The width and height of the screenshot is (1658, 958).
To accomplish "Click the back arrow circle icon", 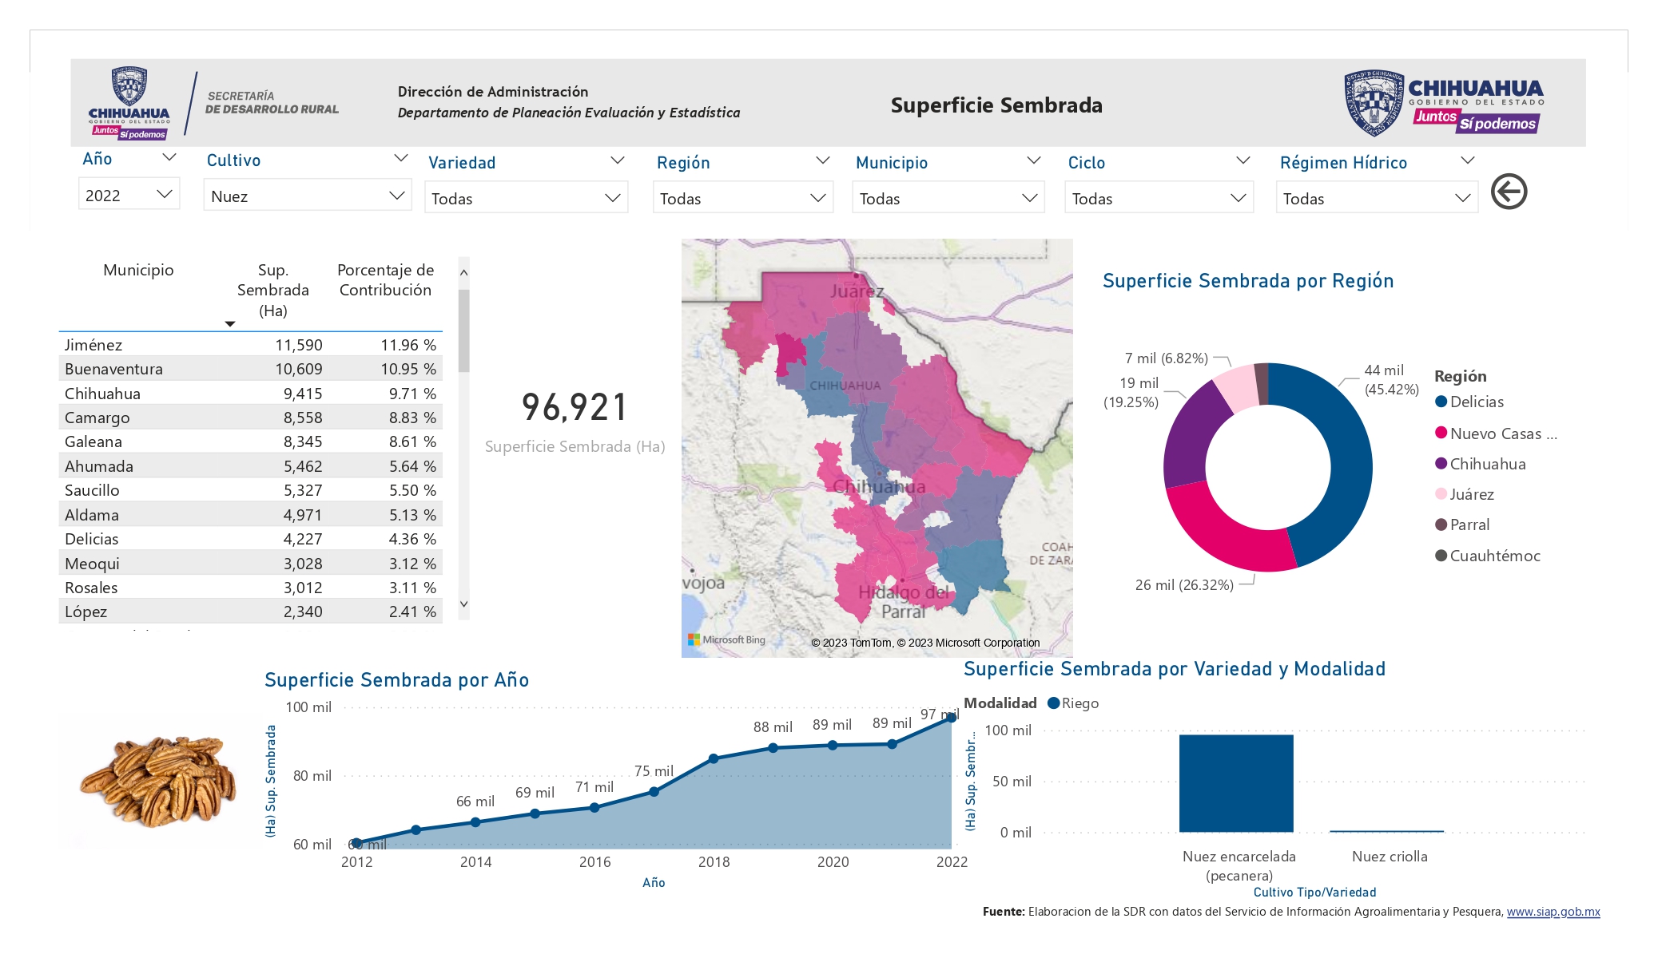I will point(1509,192).
